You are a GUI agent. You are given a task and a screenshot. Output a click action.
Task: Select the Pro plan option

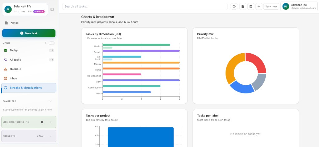click(x=30, y=12)
